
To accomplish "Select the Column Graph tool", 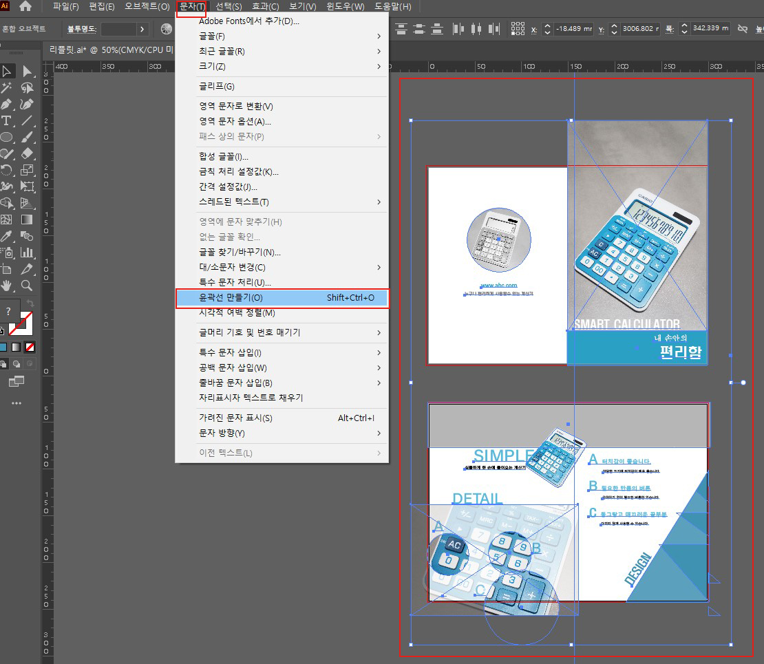I will click(28, 253).
